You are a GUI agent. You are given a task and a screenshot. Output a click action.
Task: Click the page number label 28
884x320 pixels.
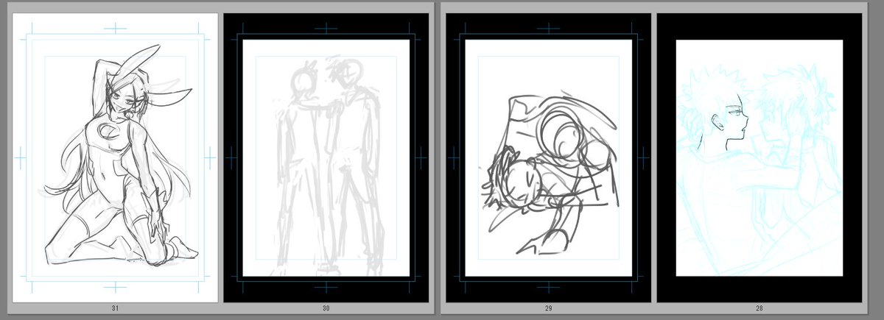[759, 308]
